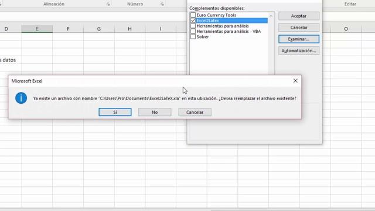
Task: Cancel the Microsoft Excel replace prompt
Action: pyautogui.click(x=195, y=112)
